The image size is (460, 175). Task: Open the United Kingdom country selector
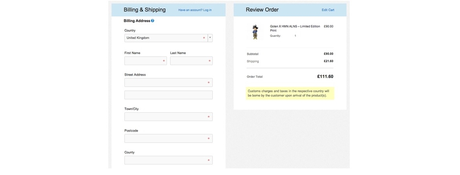pos(166,38)
